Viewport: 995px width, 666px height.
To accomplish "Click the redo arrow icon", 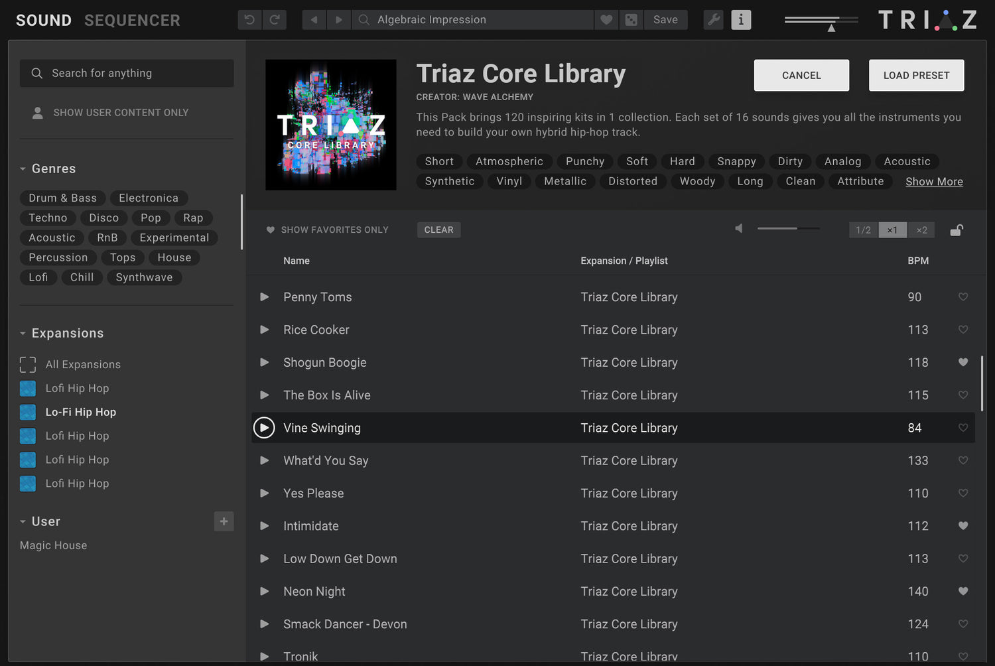I will 275,20.
